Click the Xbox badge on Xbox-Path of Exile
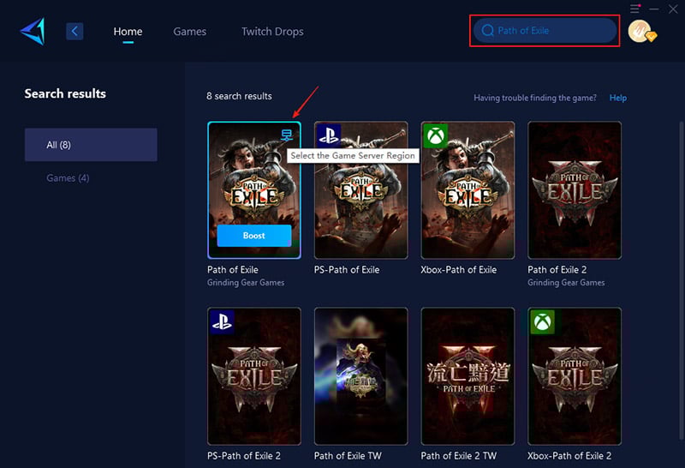This screenshot has height=468, width=685. (436, 136)
